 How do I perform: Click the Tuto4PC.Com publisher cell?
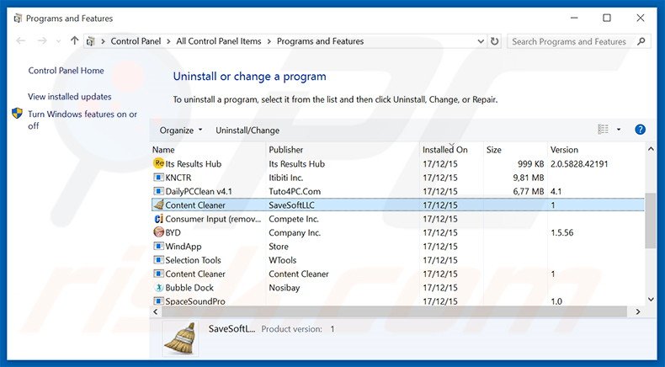click(295, 191)
